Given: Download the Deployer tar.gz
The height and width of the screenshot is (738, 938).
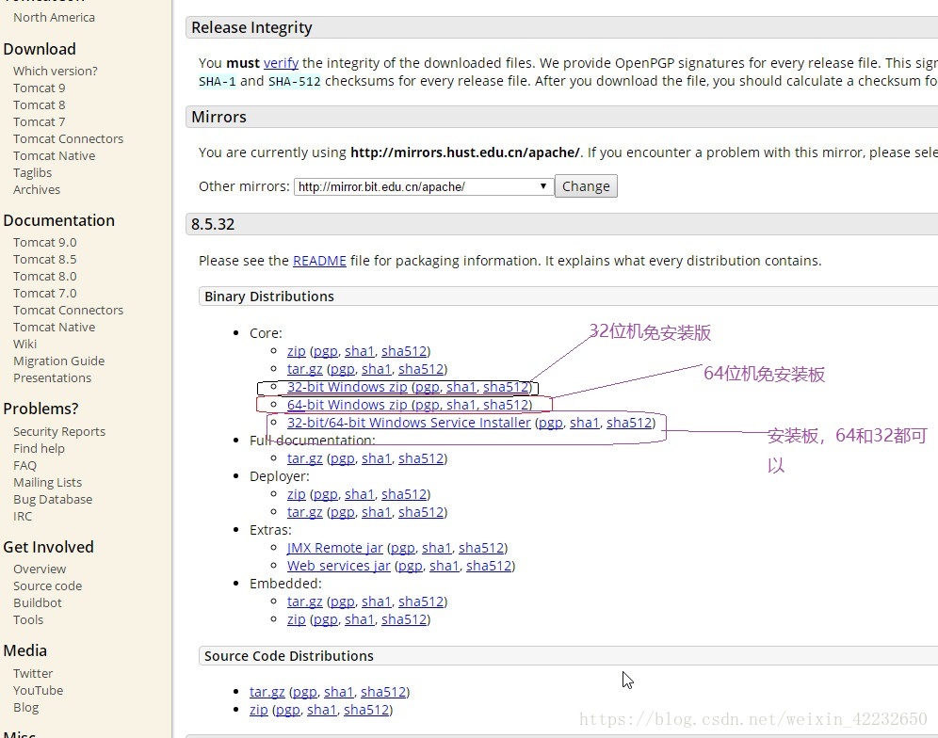Looking at the screenshot, I should pyautogui.click(x=304, y=512).
